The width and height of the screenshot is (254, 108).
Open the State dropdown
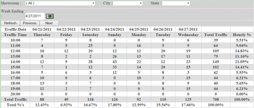(176, 3)
